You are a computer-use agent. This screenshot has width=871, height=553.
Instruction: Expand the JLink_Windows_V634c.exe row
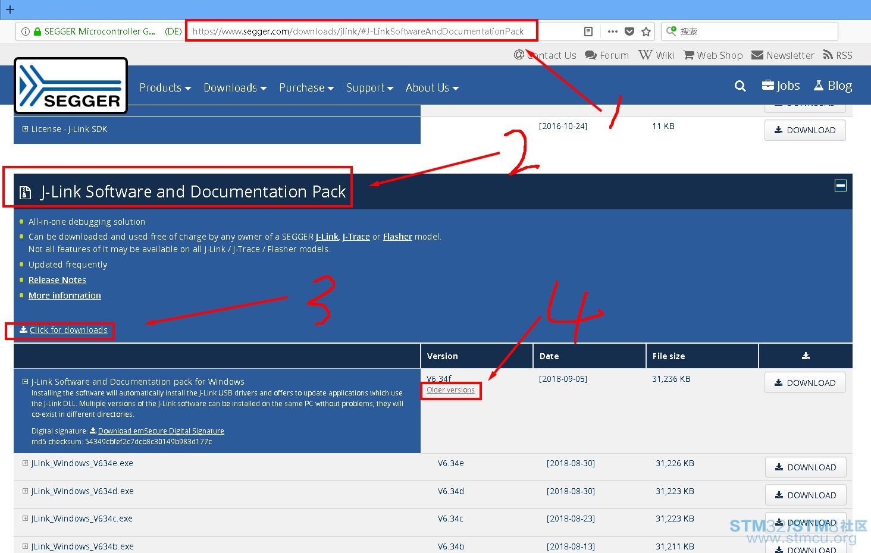(x=25, y=519)
